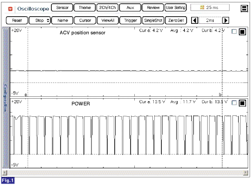Click the SingleShot button

[153, 21]
